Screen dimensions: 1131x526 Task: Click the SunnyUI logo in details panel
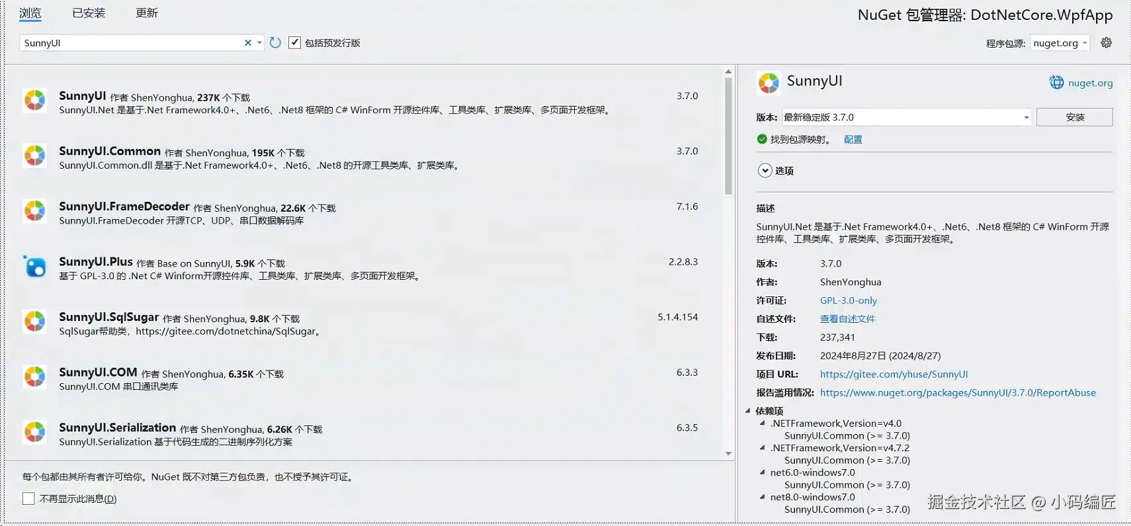click(x=768, y=83)
